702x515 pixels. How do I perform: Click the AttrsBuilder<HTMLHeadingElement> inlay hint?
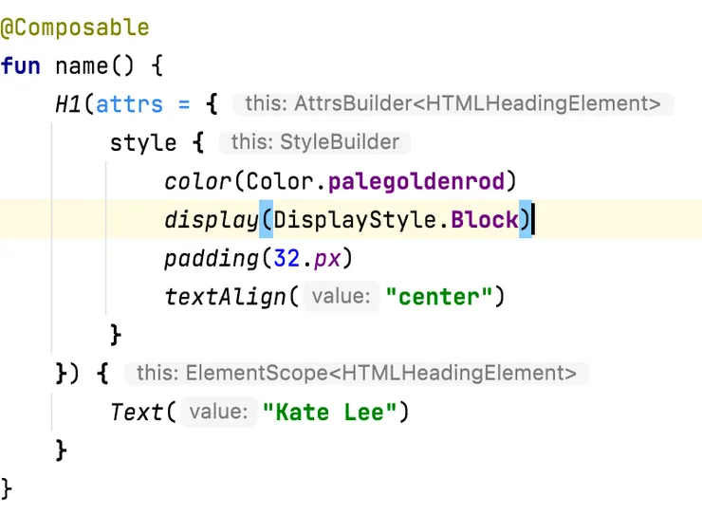(453, 103)
